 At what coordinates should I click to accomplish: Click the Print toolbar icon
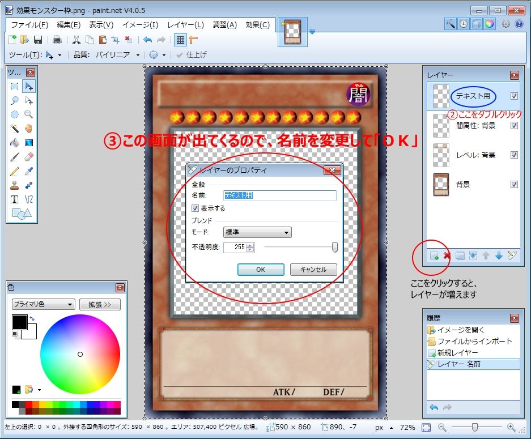[57, 40]
